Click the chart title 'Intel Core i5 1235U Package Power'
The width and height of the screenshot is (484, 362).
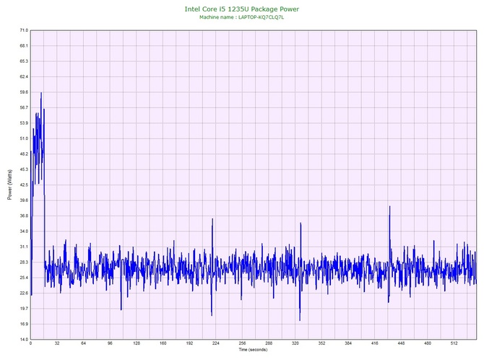pos(242,9)
